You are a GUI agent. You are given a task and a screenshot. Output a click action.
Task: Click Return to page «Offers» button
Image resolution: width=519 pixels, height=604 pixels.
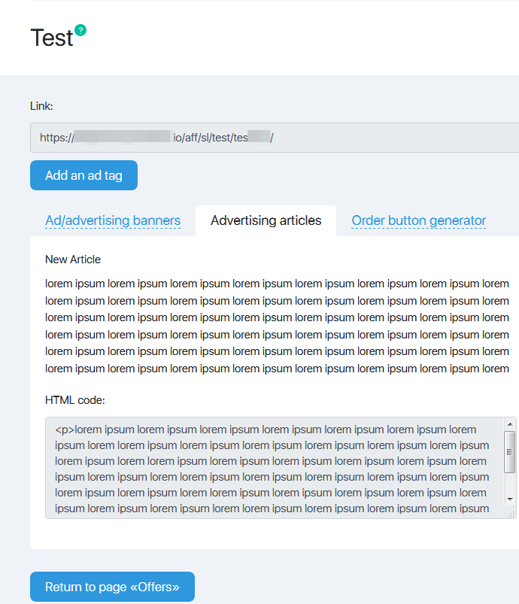112,587
